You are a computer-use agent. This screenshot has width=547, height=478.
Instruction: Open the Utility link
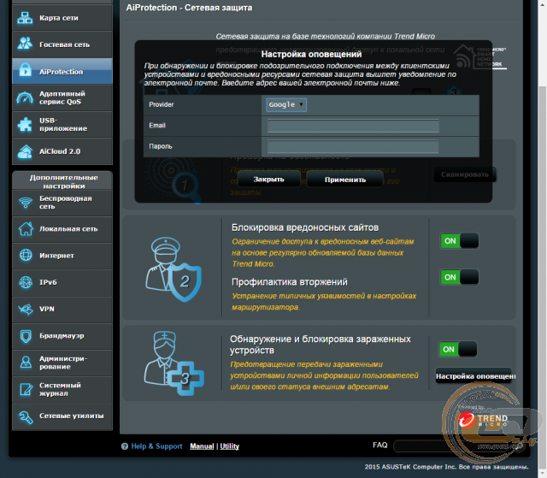pyautogui.click(x=229, y=446)
